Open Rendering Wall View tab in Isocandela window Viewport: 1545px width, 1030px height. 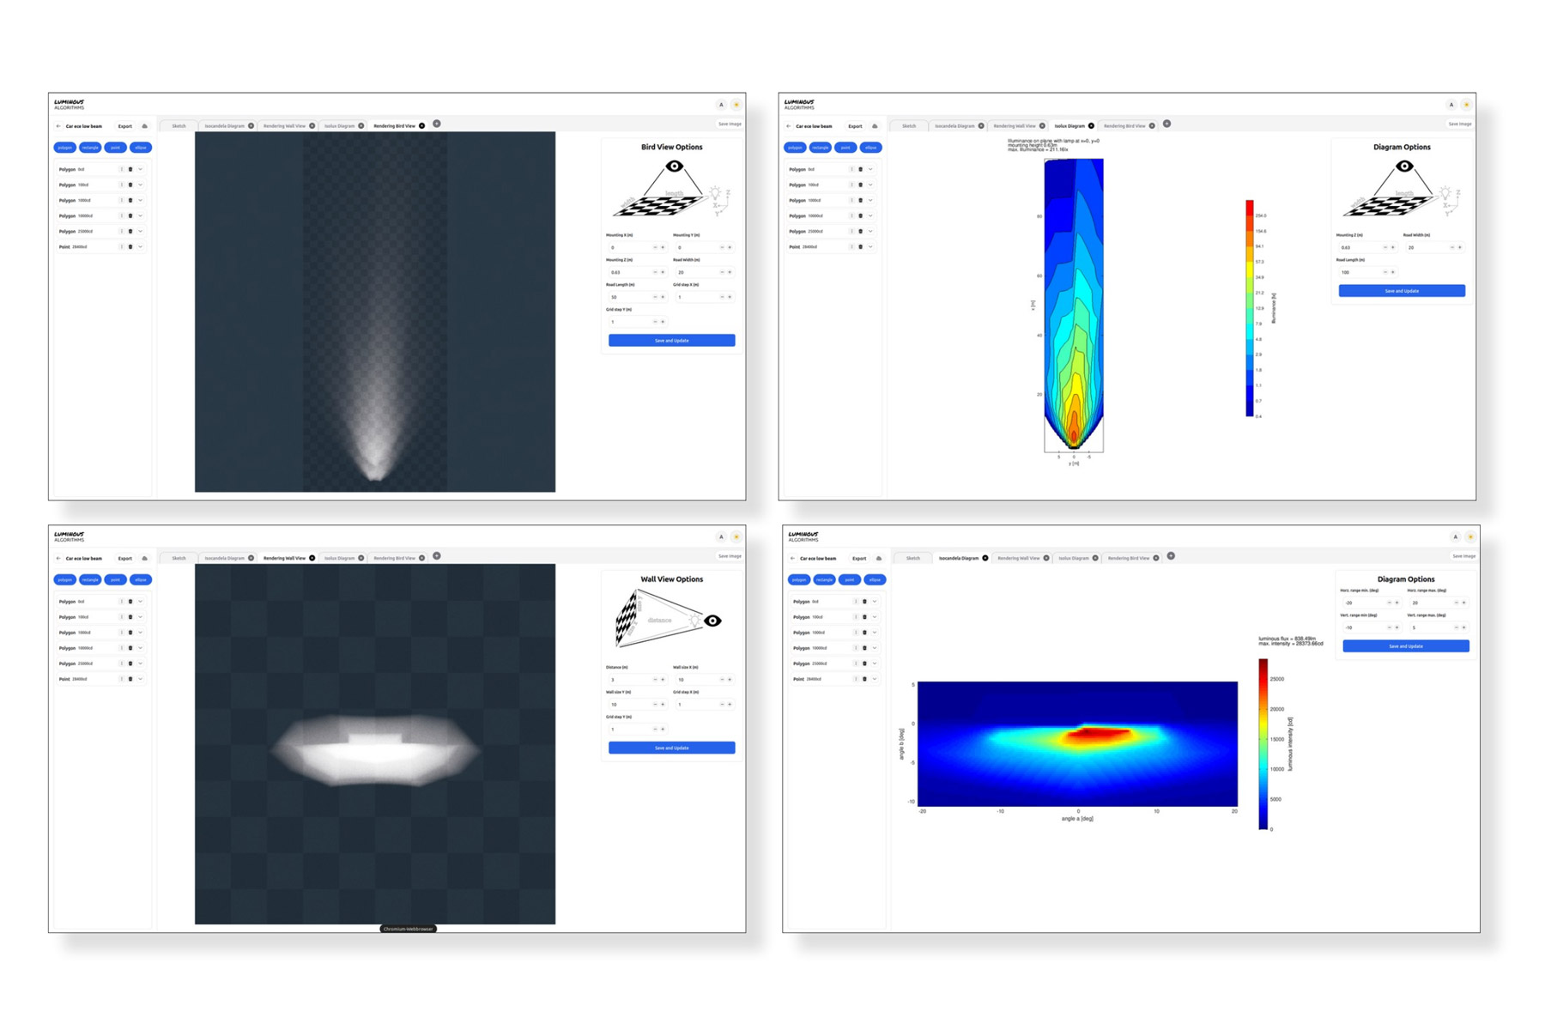[1018, 558]
